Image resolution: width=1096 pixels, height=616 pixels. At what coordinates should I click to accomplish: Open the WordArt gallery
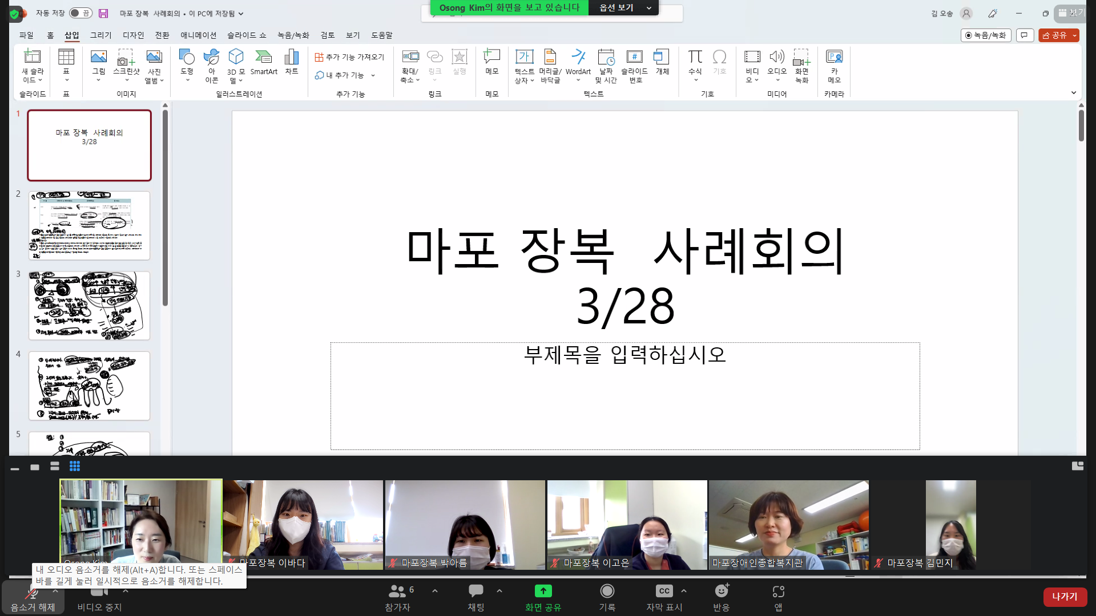coord(578,63)
